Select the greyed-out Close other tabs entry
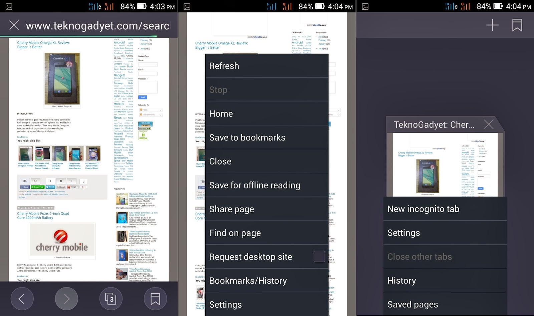This screenshot has height=316, width=534. click(x=445, y=257)
